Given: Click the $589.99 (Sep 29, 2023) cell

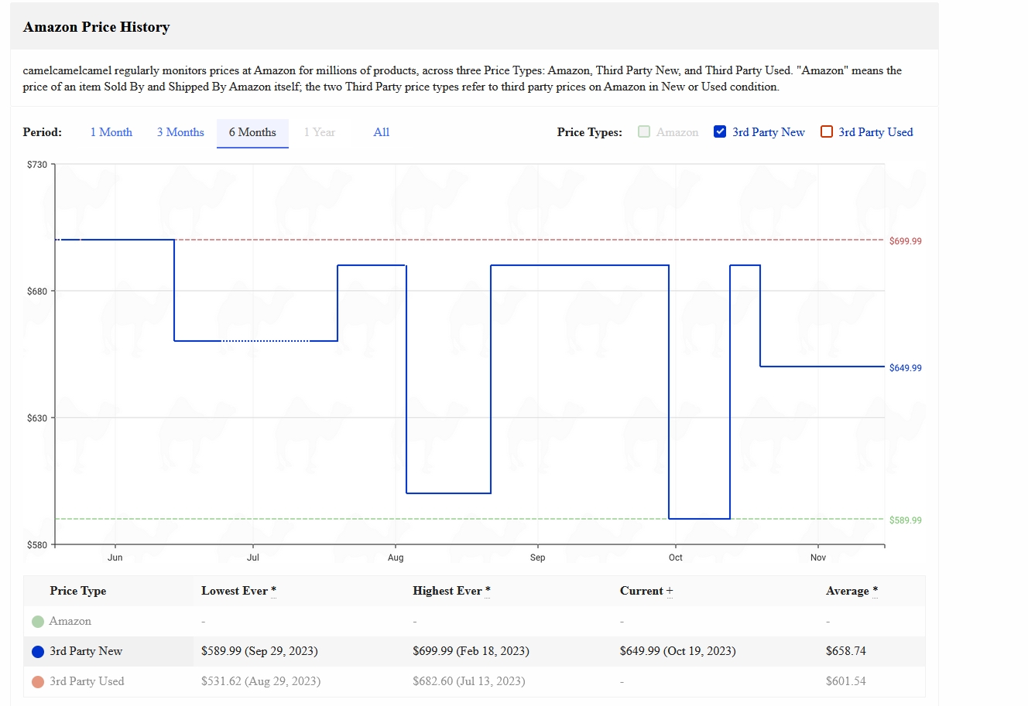Looking at the screenshot, I should pyautogui.click(x=259, y=651).
